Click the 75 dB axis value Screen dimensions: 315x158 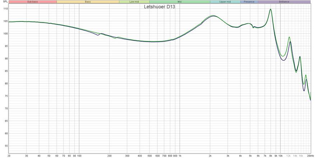[x=6, y=96]
